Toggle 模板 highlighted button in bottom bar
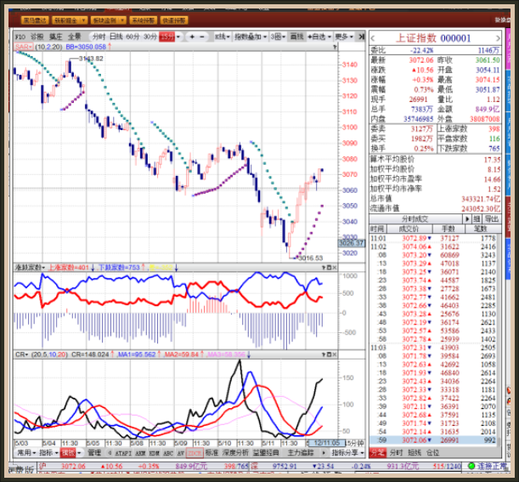Image resolution: width=519 pixels, height=482 pixels. coord(68,452)
